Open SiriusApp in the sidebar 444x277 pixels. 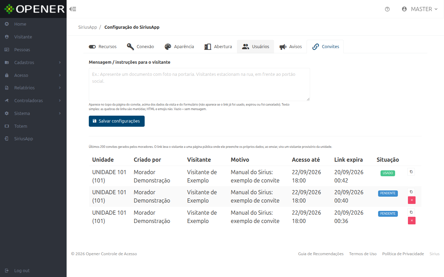pyautogui.click(x=33, y=138)
